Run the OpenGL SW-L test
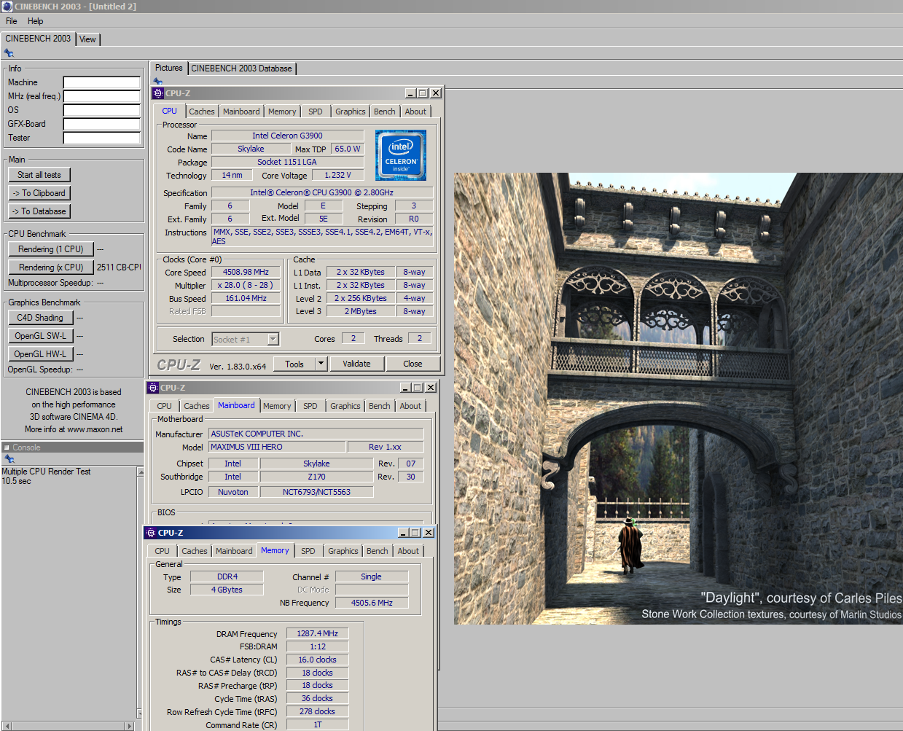The height and width of the screenshot is (731, 903). pos(41,336)
